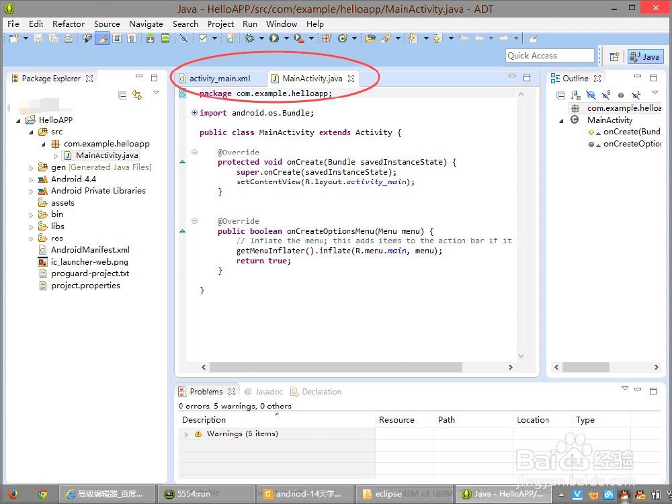
Task: Click the Save toolbar icon
Action: 38,38
